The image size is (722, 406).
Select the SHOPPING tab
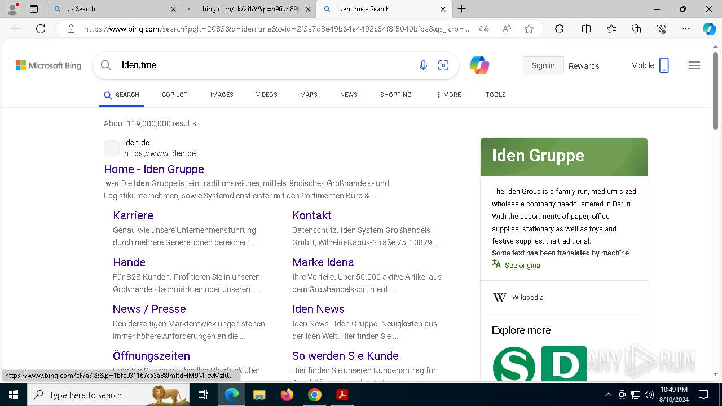pyautogui.click(x=395, y=95)
